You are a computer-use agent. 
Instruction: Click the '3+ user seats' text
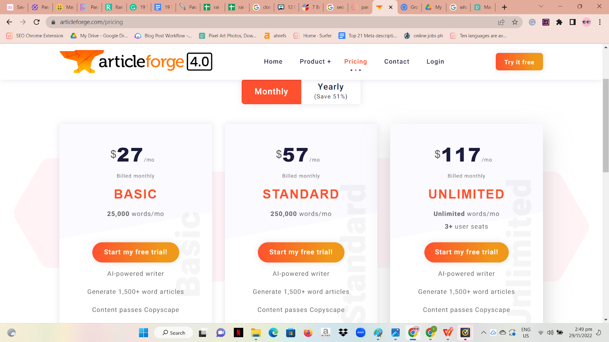pos(466,226)
